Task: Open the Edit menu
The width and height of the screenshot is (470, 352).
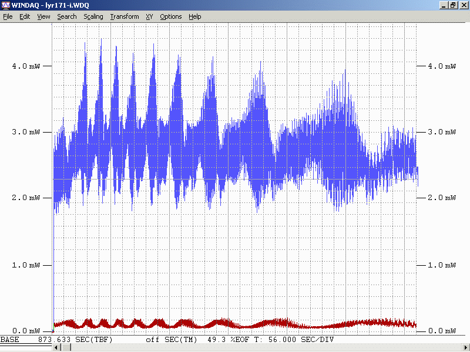Action: (25, 16)
